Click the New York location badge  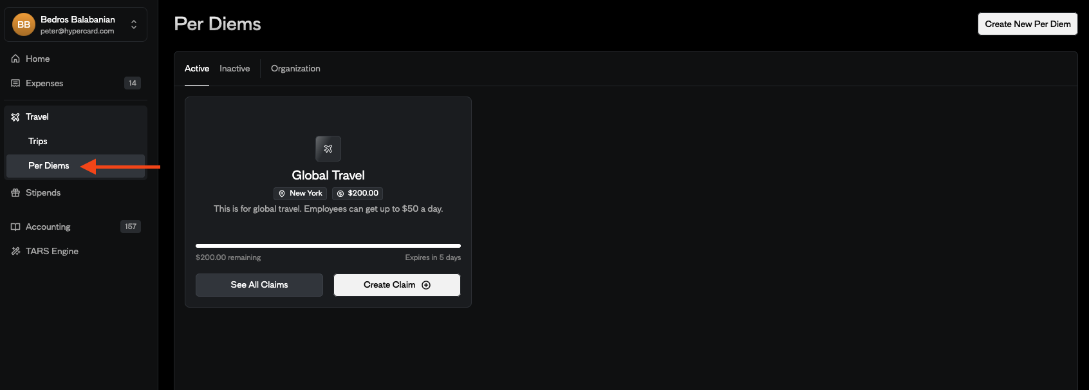[300, 193]
